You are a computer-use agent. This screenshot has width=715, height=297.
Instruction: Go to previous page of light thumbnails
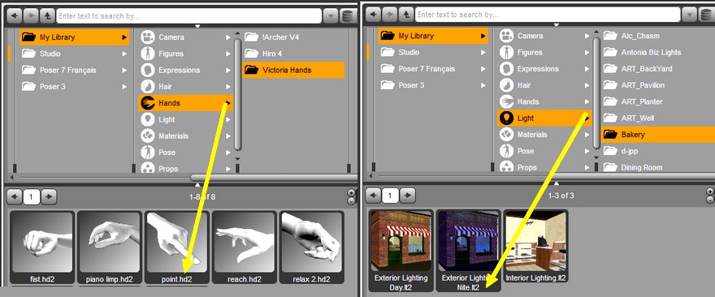(x=373, y=196)
